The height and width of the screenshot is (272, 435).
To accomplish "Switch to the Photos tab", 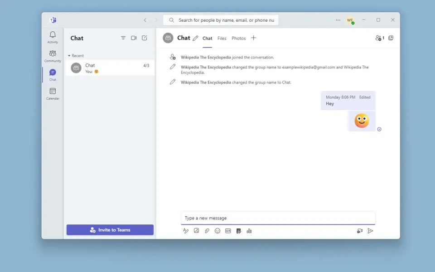I will pos(239,38).
